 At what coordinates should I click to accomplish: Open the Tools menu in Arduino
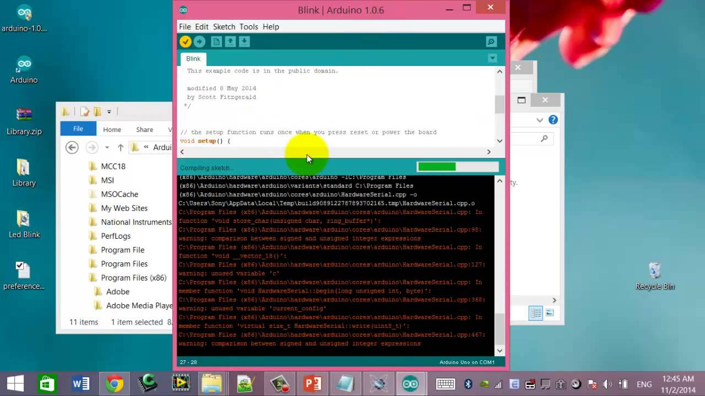[248, 26]
